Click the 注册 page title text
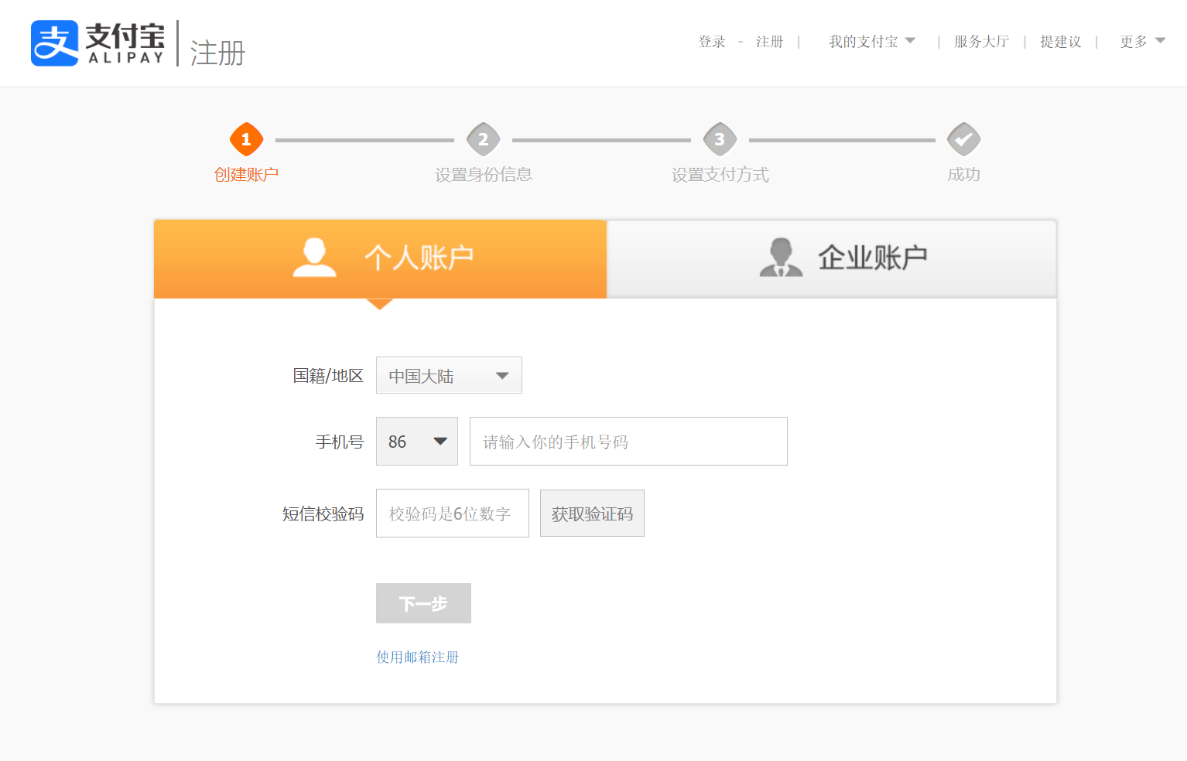The image size is (1187, 761). (x=217, y=53)
